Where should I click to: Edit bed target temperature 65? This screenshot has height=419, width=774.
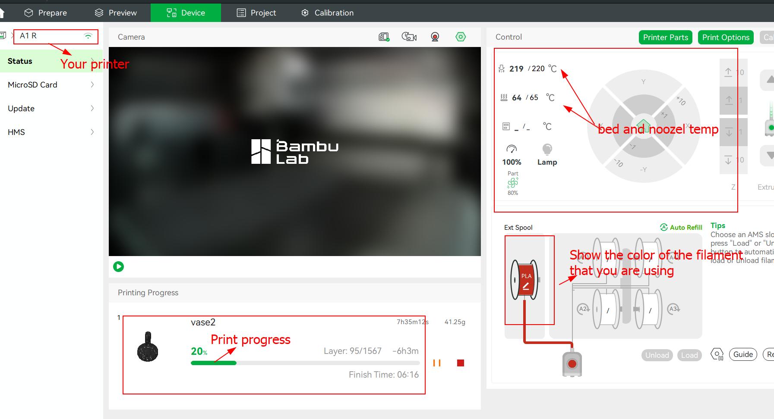tap(534, 97)
